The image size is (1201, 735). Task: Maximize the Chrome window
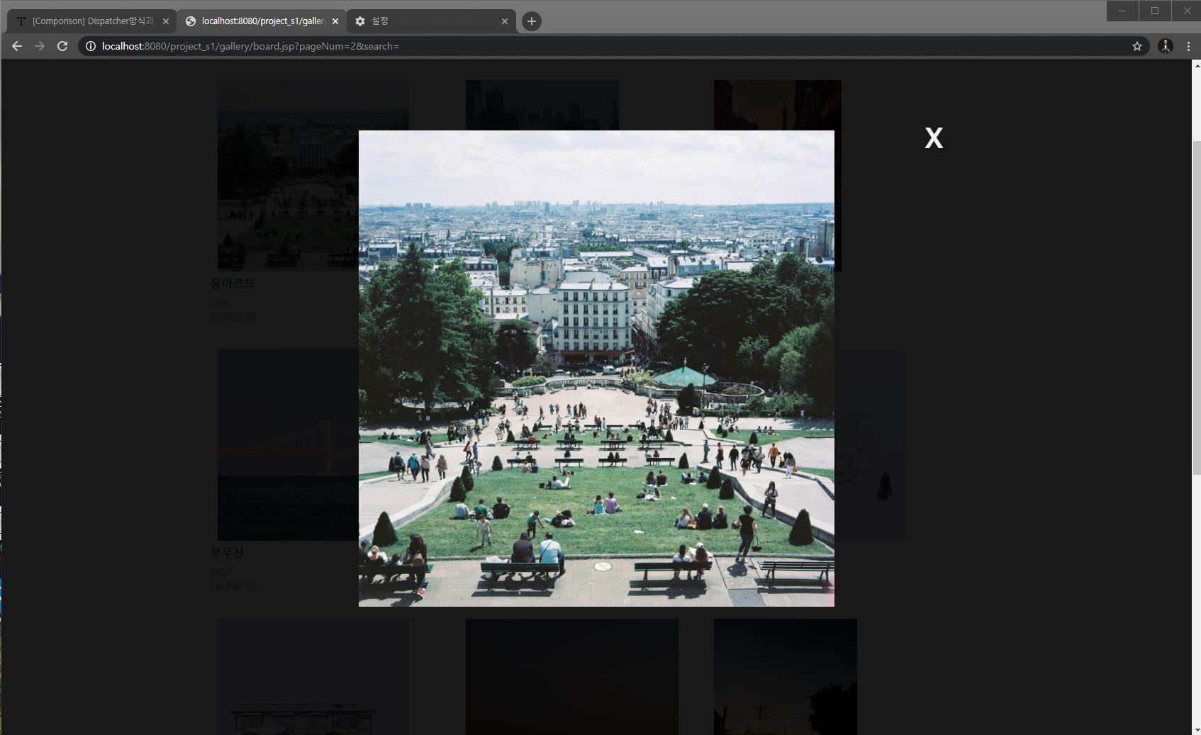pyautogui.click(x=1155, y=11)
